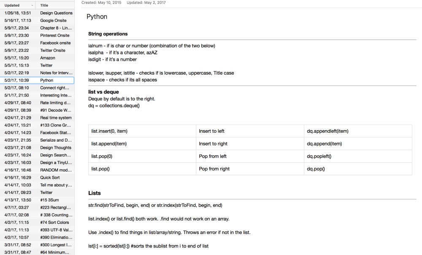
Task: Open the Interesting Inte... note
Action: point(56,95)
